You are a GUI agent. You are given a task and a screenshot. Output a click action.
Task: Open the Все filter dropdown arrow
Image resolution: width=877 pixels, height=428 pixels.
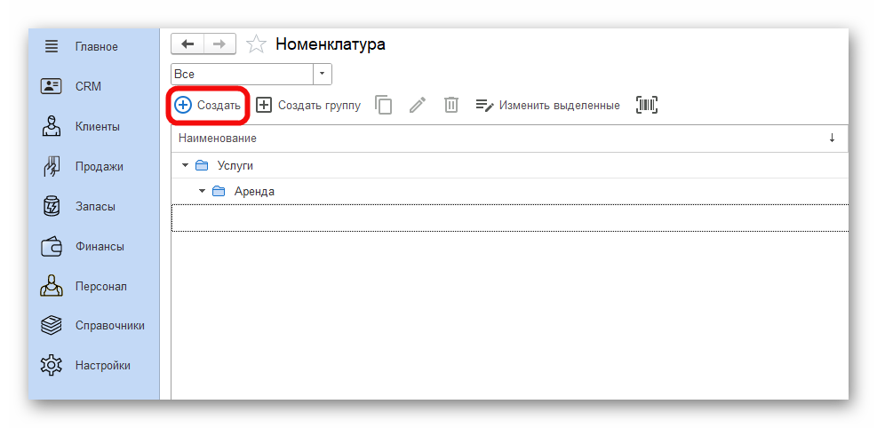click(x=323, y=74)
